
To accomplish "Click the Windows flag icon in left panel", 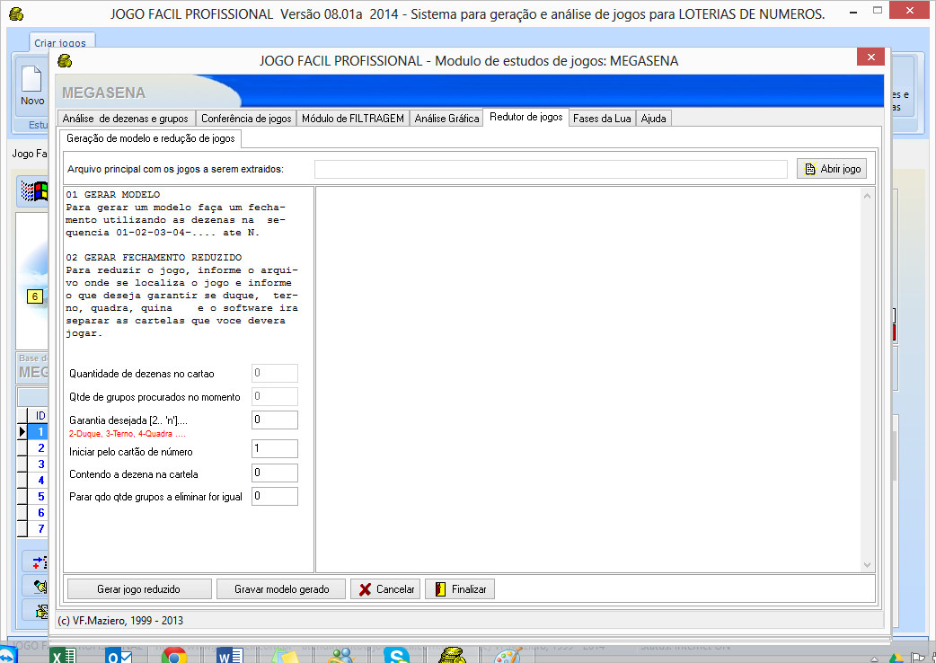I will tap(32, 191).
